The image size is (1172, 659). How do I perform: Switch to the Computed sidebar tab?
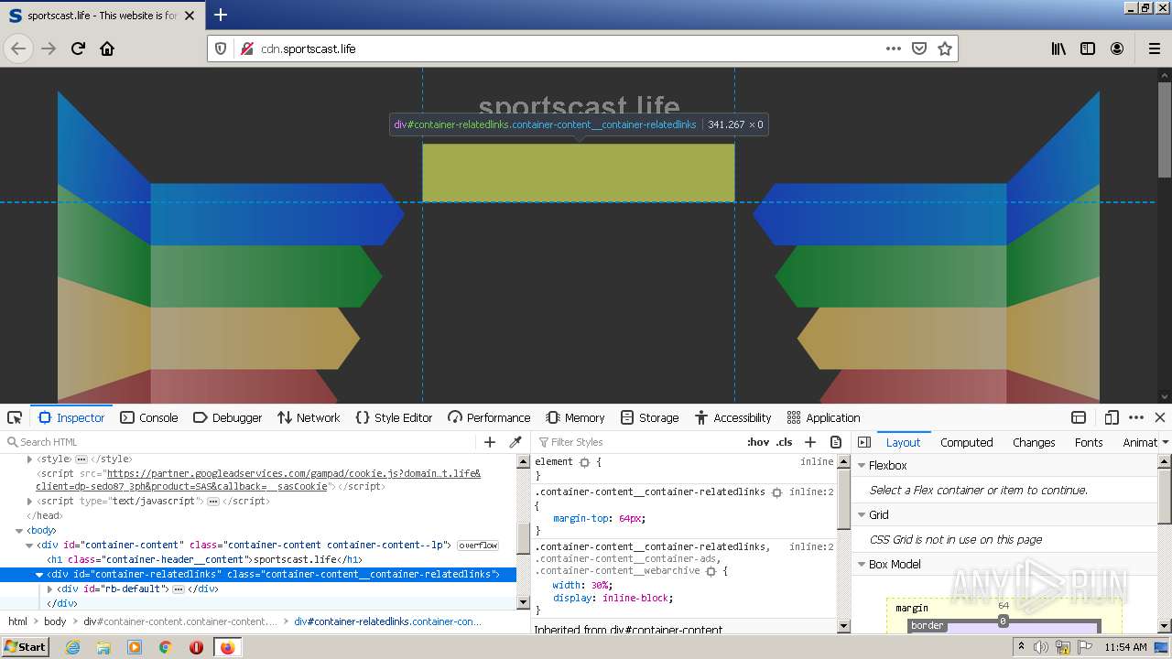point(967,442)
